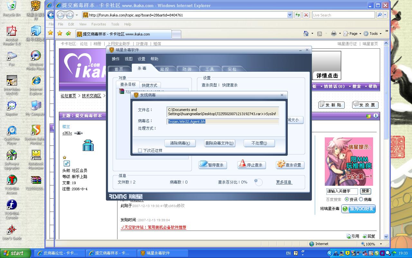The width and height of the screenshot is (412, 258).
Task: Open the Windows Start menu
Action: tap(15, 253)
